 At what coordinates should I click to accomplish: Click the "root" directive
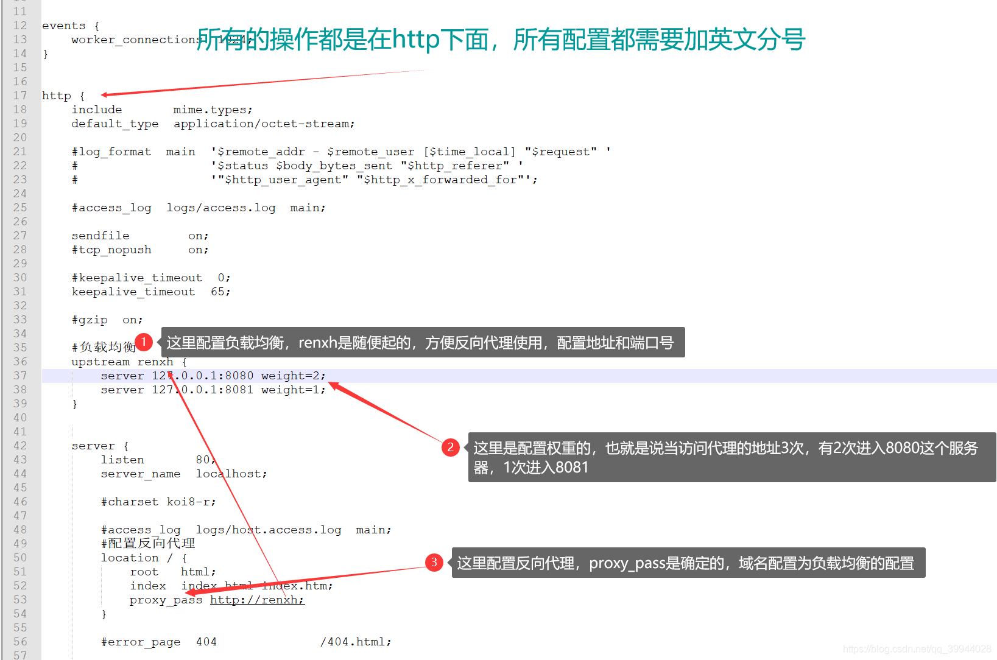click(144, 572)
